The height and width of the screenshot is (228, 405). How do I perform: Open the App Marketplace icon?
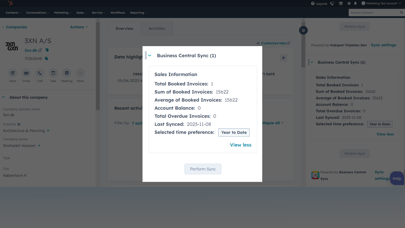(x=341, y=3)
